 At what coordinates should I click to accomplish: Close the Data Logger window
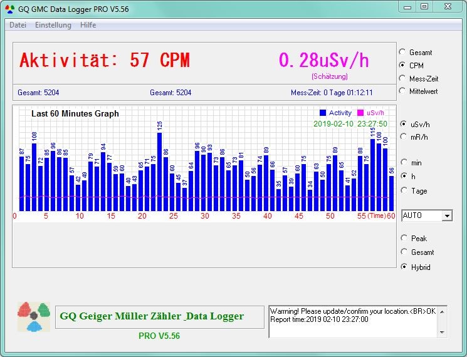pyautogui.click(x=448, y=6)
